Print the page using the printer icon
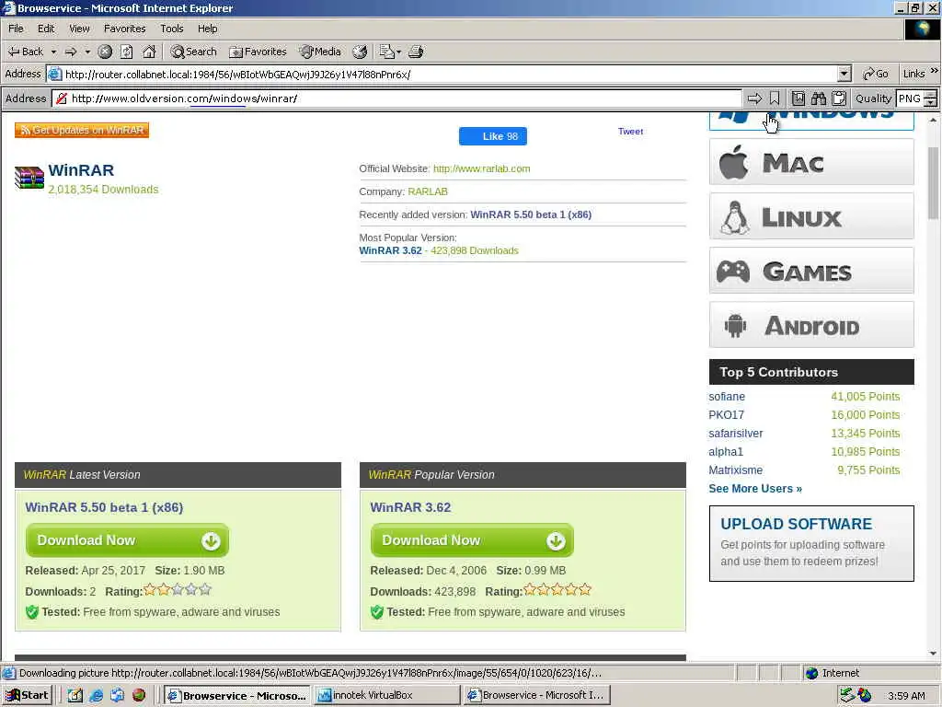 point(417,52)
